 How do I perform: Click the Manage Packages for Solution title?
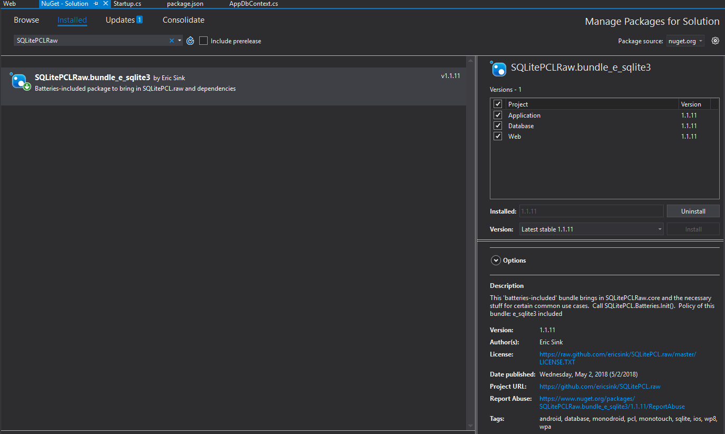pyautogui.click(x=652, y=22)
